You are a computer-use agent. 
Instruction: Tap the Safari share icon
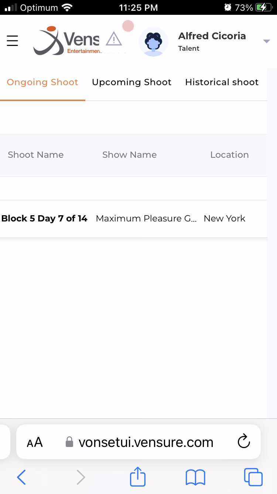pos(138,477)
